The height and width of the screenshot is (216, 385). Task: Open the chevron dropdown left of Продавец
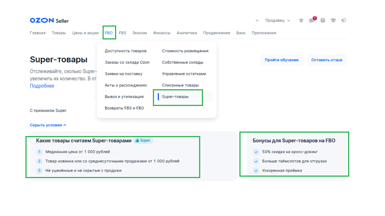[257, 20]
